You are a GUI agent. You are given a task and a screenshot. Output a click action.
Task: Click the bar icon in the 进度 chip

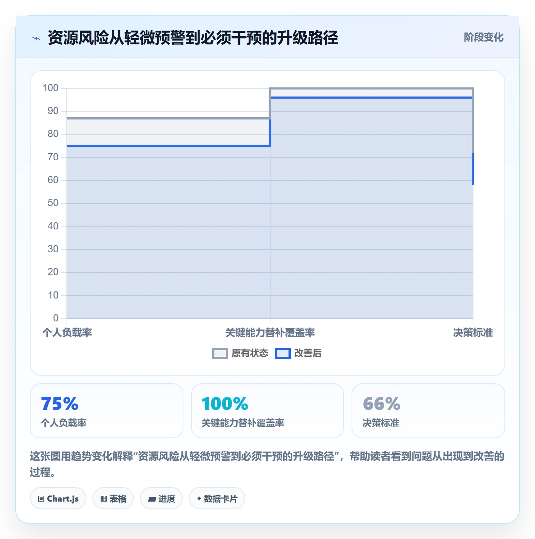pos(152,499)
